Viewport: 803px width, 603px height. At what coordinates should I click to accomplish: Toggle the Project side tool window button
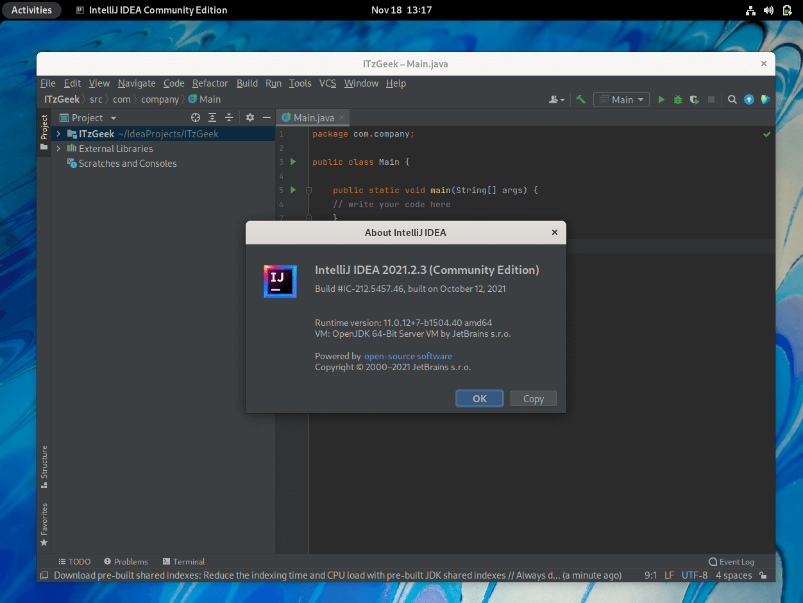[44, 132]
